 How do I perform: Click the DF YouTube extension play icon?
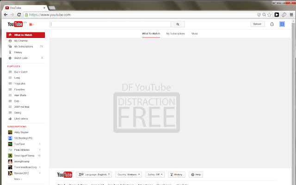click(277, 15)
